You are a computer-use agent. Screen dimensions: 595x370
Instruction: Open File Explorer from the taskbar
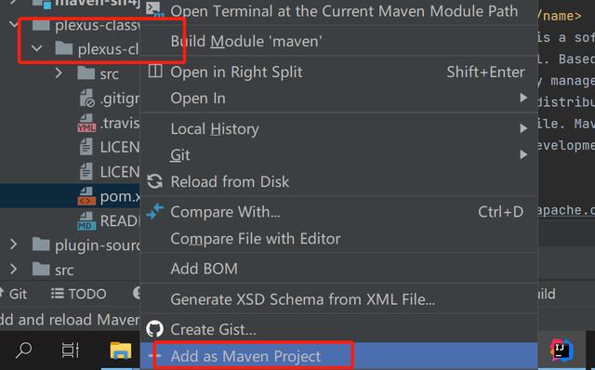click(121, 350)
